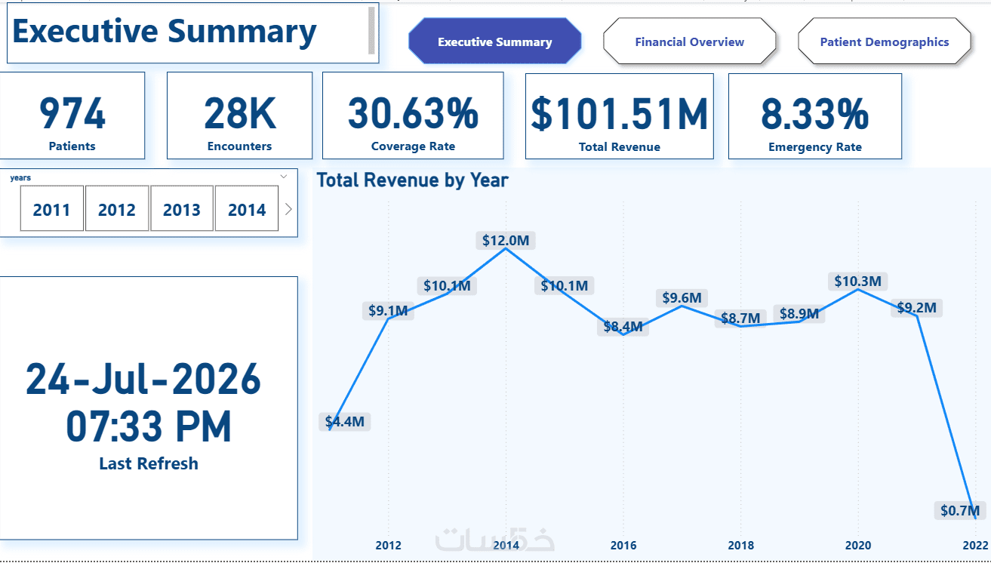The width and height of the screenshot is (991, 563).
Task: Open the years slicer dropdown chevron
Action: 284,177
